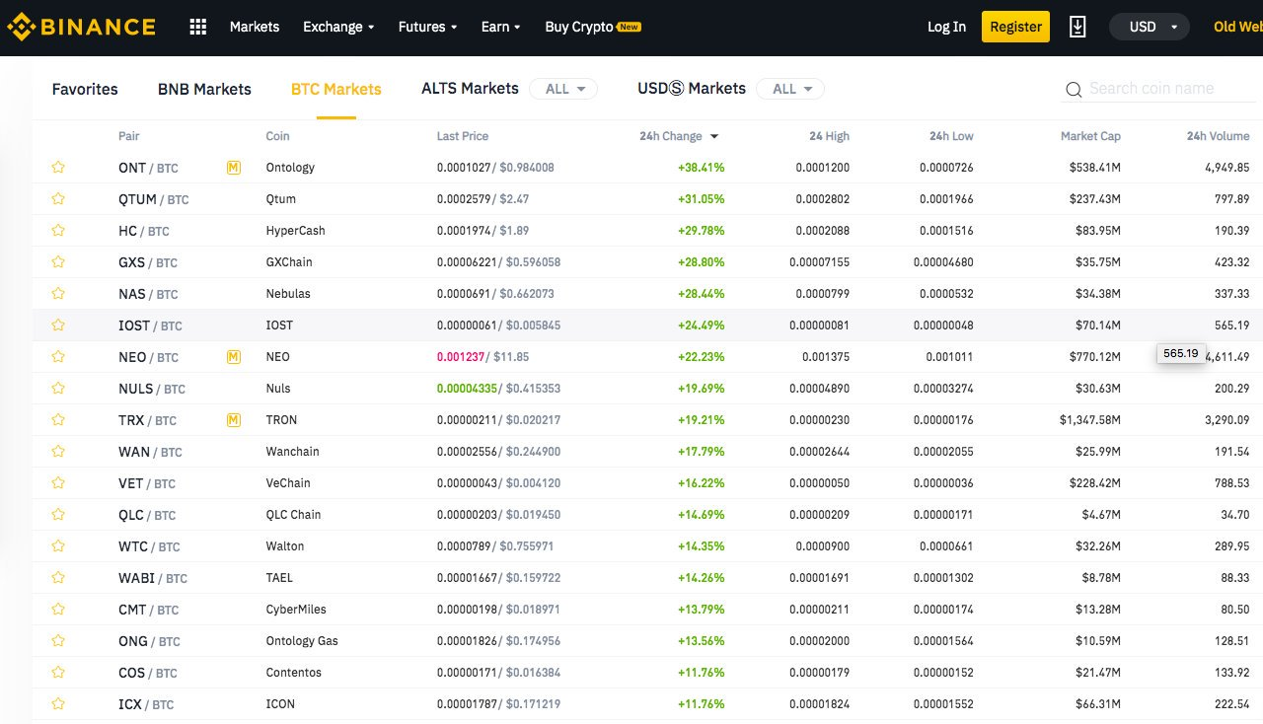Image resolution: width=1263 pixels, height=724 pixels.
Task: Expand the Exchange dropdown menu
Action: tap(338, 27)
